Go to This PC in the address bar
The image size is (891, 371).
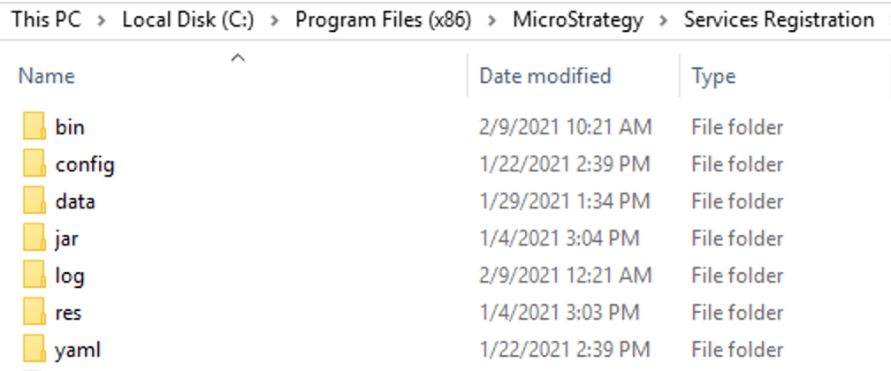click(x=46, y=19)
